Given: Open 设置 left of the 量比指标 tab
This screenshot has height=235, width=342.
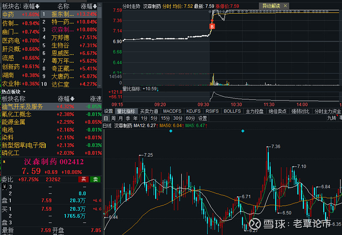Looking at the screenshot, I should pyautogui.click(x=109, y=111).
